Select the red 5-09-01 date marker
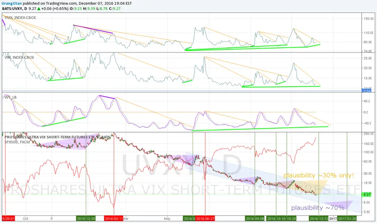377x223 pixels. tap(8, 219)
